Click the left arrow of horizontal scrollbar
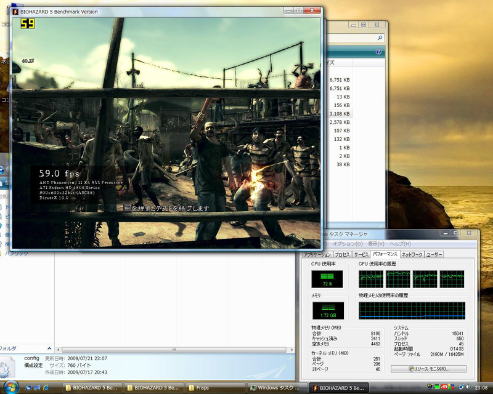Image resolution: width=493 pixels, height=394 pixels. coord(58,350)
